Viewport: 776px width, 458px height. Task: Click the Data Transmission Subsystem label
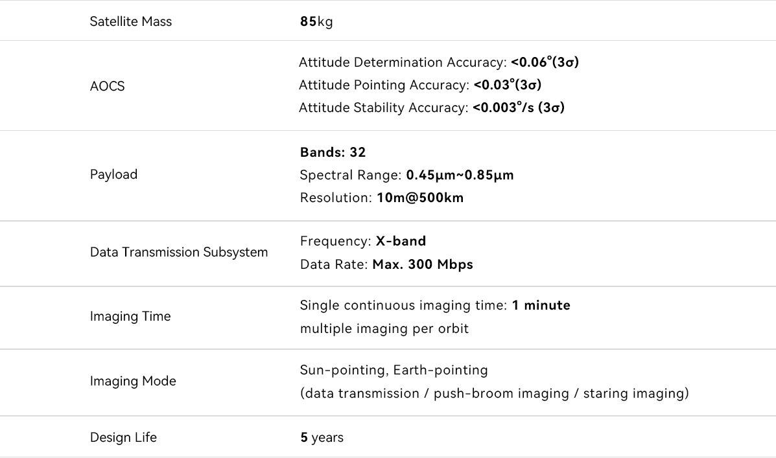pos(179,252)
